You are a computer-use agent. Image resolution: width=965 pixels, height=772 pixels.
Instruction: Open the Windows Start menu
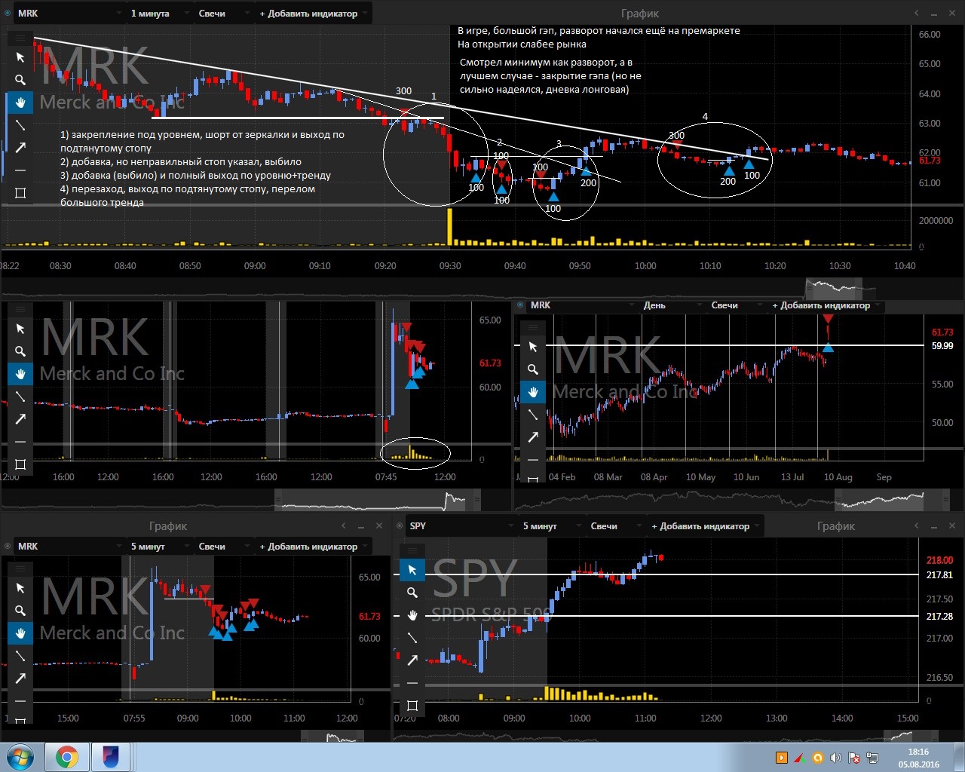point(20,757)
